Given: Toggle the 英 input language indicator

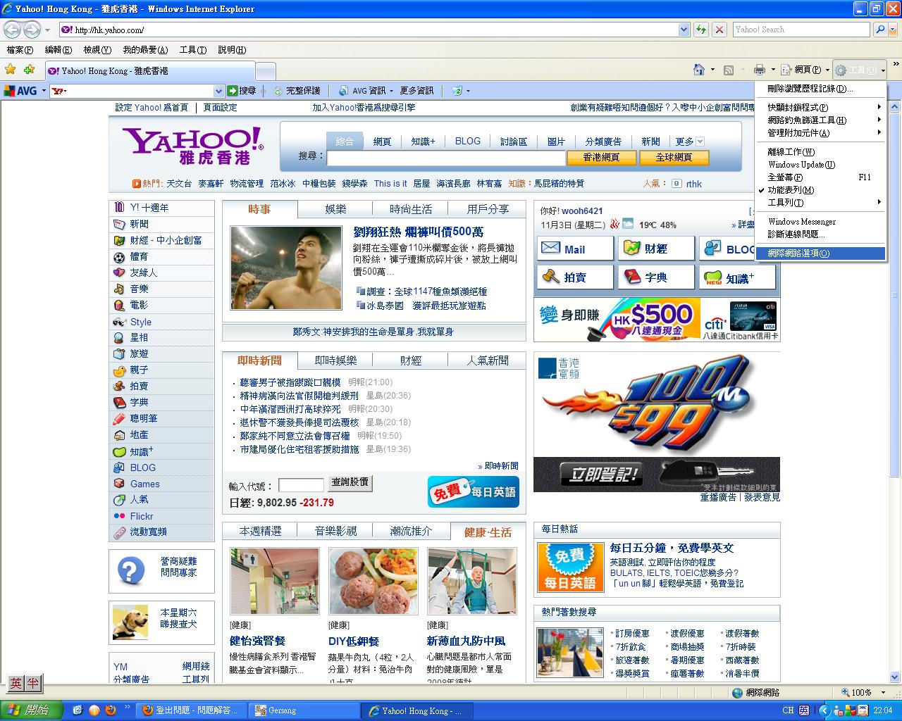Looking at the screenshot, I should (x=16, y=683).
